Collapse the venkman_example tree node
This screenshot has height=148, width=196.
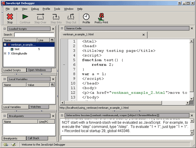pyautogui.click(x=5, y=45)
